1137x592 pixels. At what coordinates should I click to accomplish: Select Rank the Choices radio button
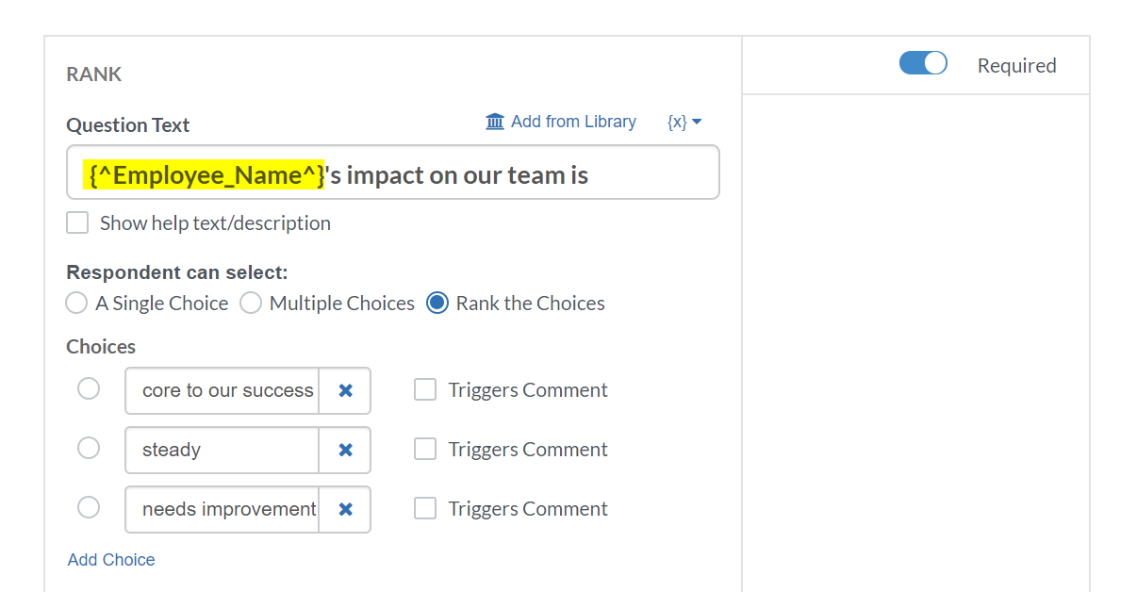[x=437, y=304]
